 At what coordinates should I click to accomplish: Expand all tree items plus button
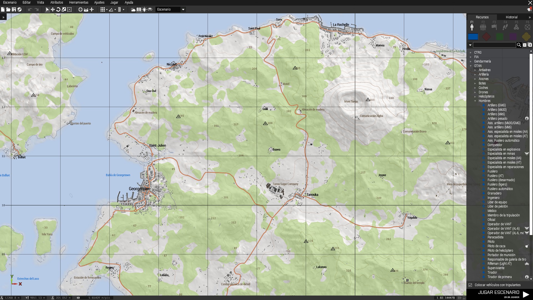point(530,45)
